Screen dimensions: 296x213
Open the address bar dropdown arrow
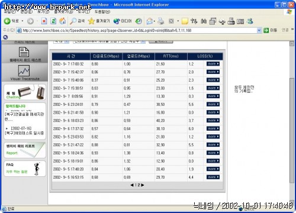click(259, 30)
